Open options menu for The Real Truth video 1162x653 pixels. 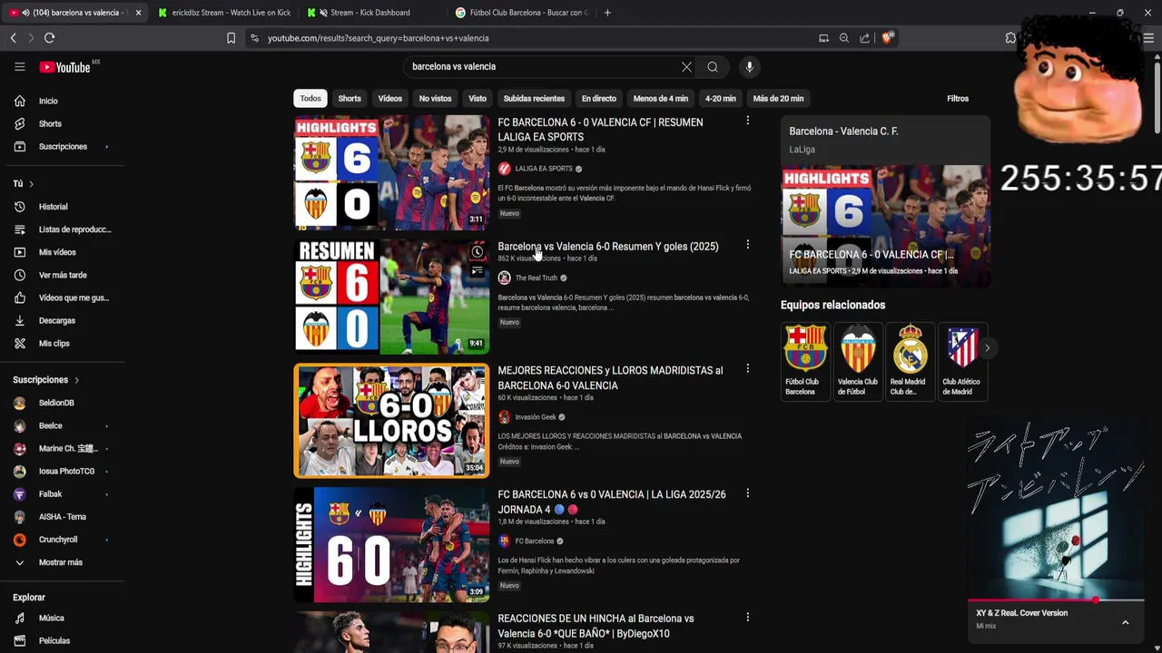[x=747, y=245]
